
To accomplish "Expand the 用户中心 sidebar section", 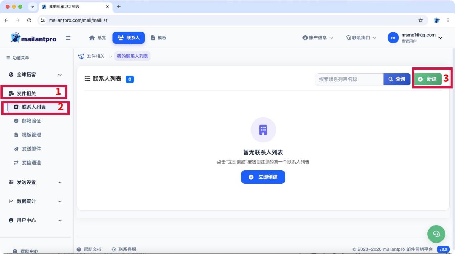I will (x=36, y=220).
